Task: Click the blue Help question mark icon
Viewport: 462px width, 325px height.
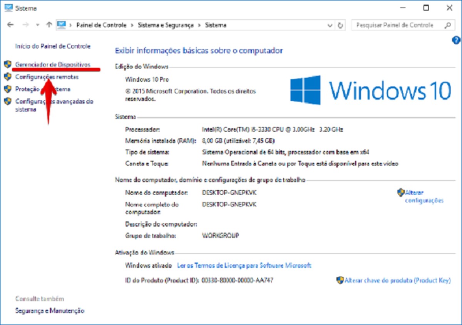Action: coord(456,40)
